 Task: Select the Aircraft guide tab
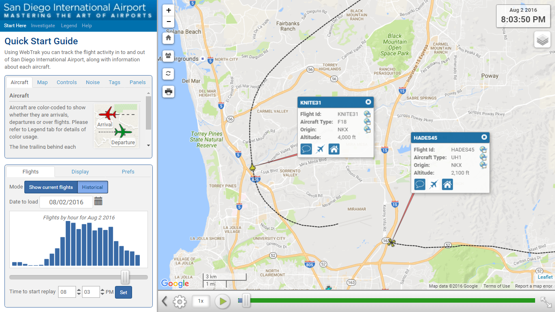(x=20, y=82)
